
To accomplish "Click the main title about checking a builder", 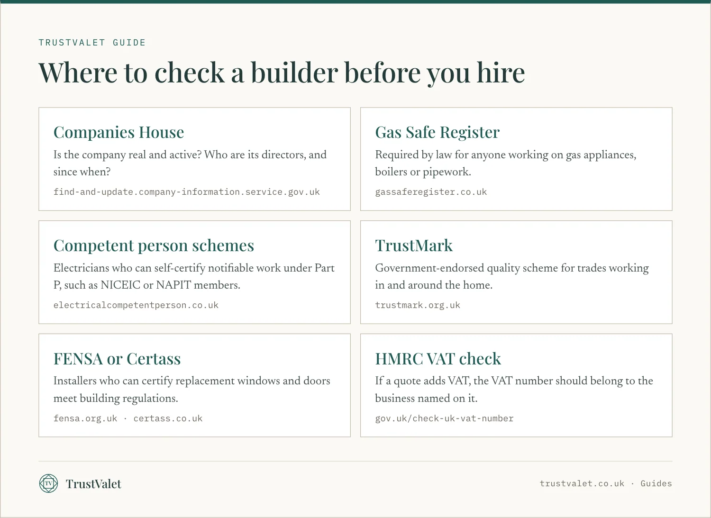I will pos(282,73).
